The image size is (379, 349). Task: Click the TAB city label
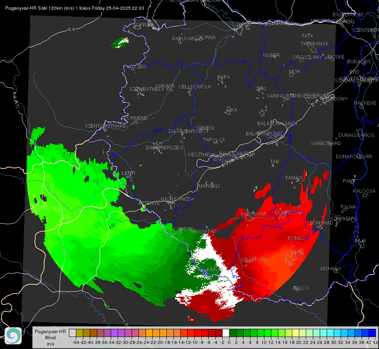click(x=274, y=162)
